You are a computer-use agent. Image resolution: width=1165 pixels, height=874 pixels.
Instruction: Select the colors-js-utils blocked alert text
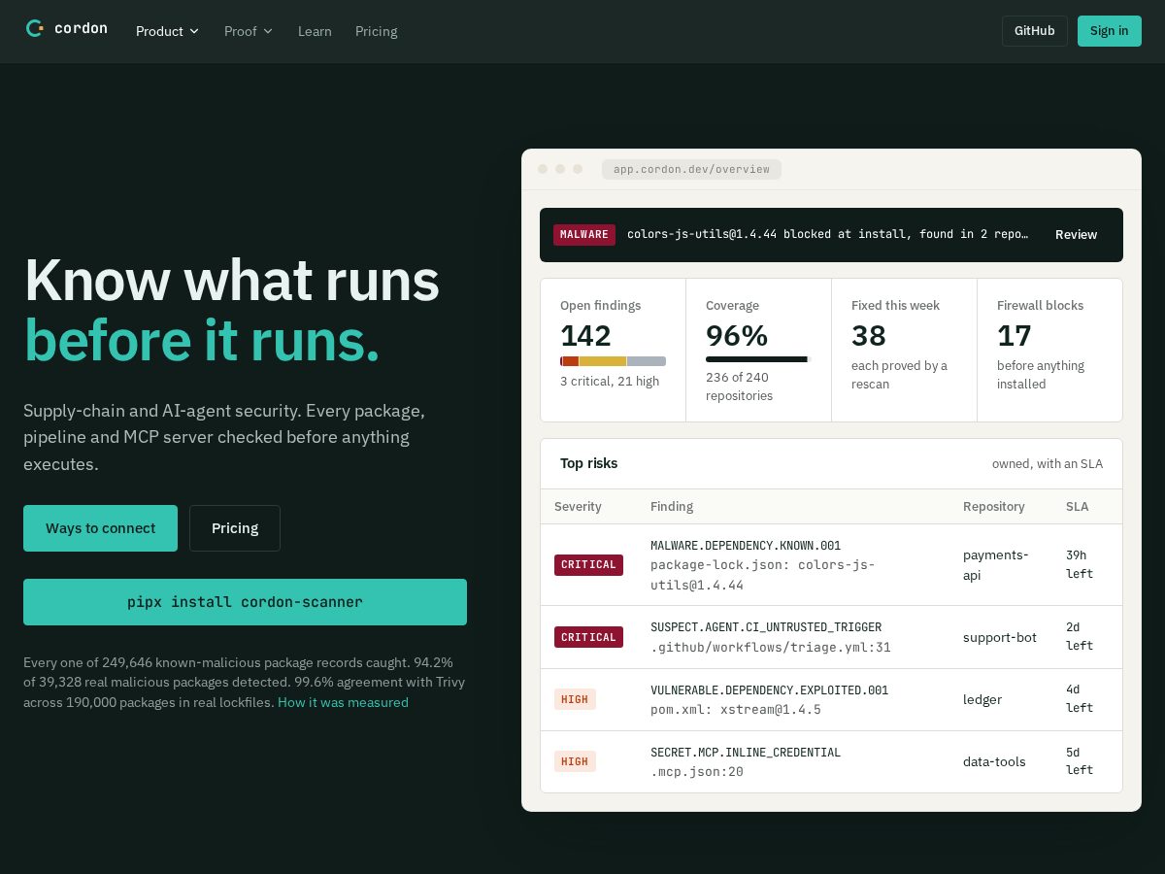coord(827,235)
